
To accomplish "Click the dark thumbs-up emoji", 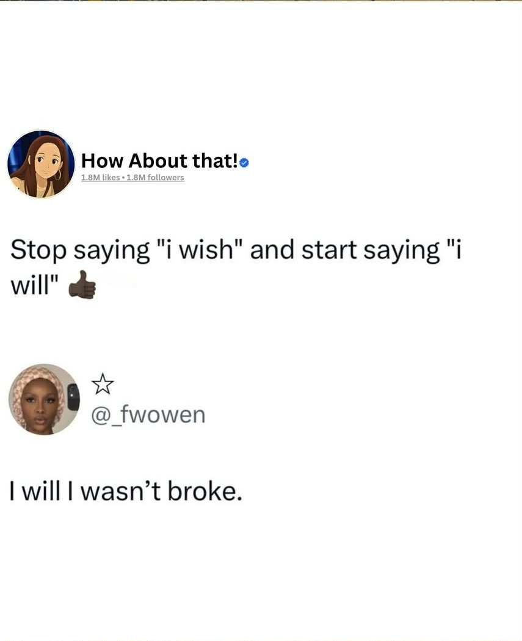I will [x=82, y=285].
